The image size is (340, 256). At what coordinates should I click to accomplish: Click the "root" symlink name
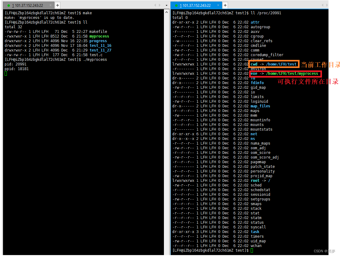(255, 181)
